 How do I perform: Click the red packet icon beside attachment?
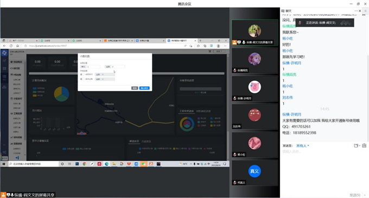[364, 146]
